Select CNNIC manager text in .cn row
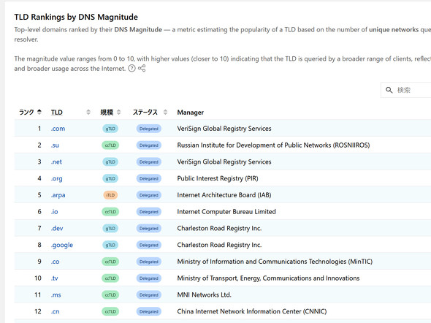The height and width of the screenshot is (323, 431). coord(252,311)
